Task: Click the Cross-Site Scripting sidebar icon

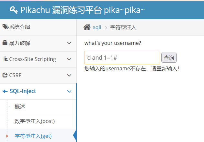Action: click(x=5, y=59)
